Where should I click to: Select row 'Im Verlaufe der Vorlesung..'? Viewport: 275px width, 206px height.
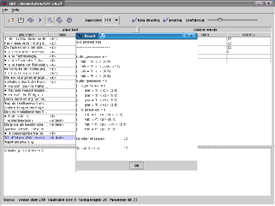40,69
